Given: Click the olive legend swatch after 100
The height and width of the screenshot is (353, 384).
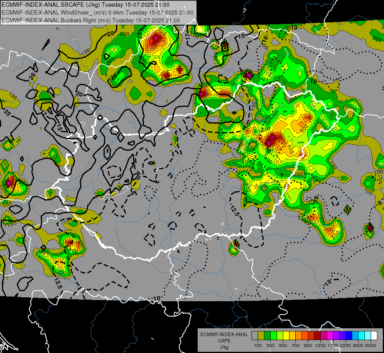Looking at the screenshot, I should pos(261,335).
